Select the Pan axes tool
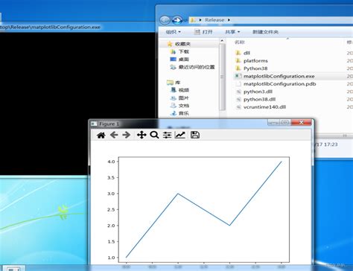Screen dimensions: 353x271 [141, 135]
